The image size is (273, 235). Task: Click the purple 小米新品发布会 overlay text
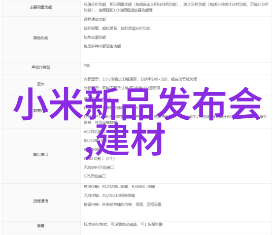click(x=137, y=104)
